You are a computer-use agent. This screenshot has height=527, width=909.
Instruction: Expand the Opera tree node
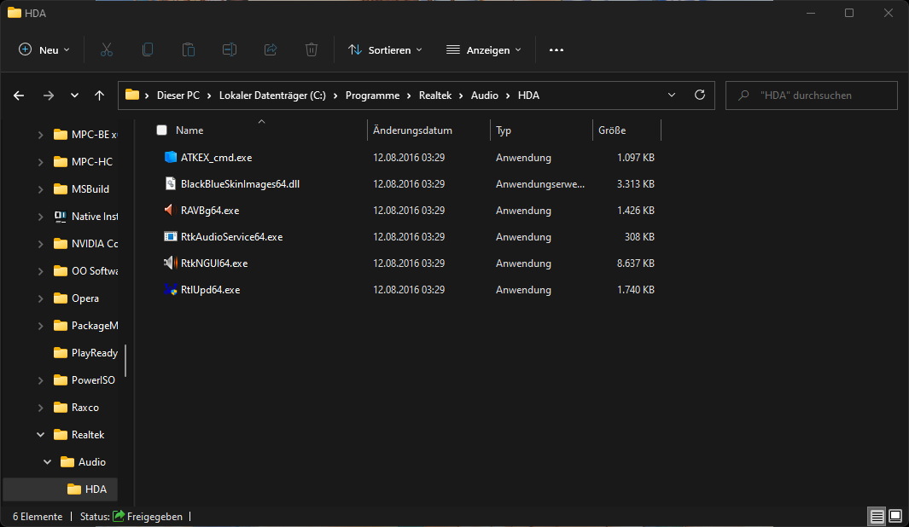[41, 298]
